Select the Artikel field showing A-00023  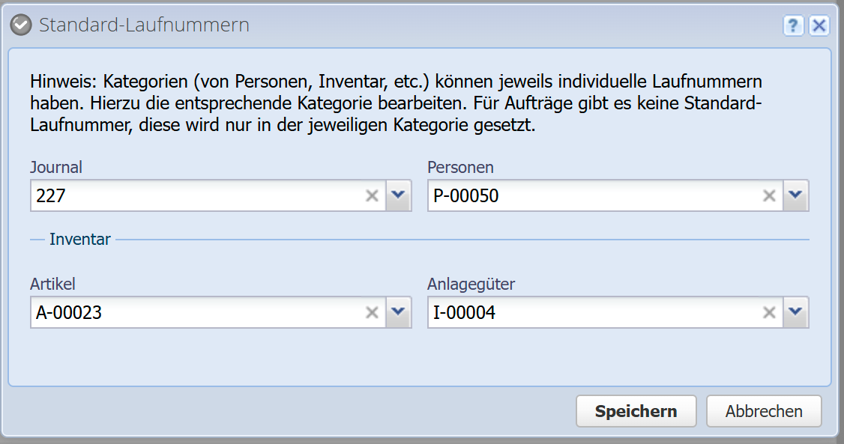(x=195, y=313)
